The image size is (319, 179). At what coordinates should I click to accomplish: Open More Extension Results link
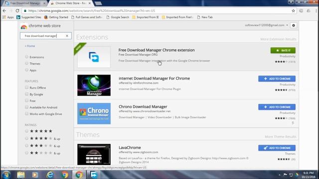tap(278, 39)
